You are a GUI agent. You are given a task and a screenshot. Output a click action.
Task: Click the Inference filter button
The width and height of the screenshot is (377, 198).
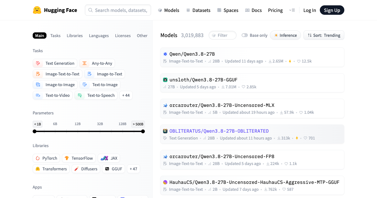285,35
